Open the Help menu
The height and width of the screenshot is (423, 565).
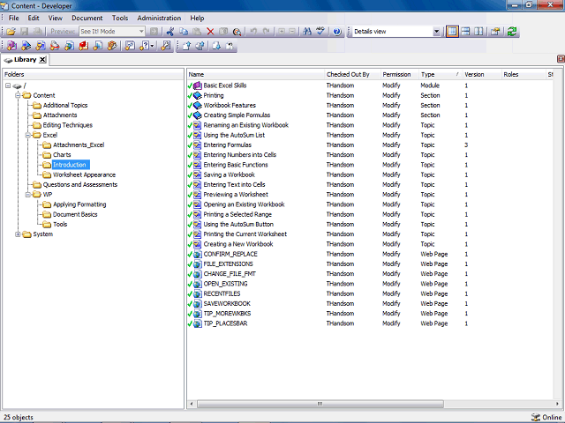tap(197, 18)
